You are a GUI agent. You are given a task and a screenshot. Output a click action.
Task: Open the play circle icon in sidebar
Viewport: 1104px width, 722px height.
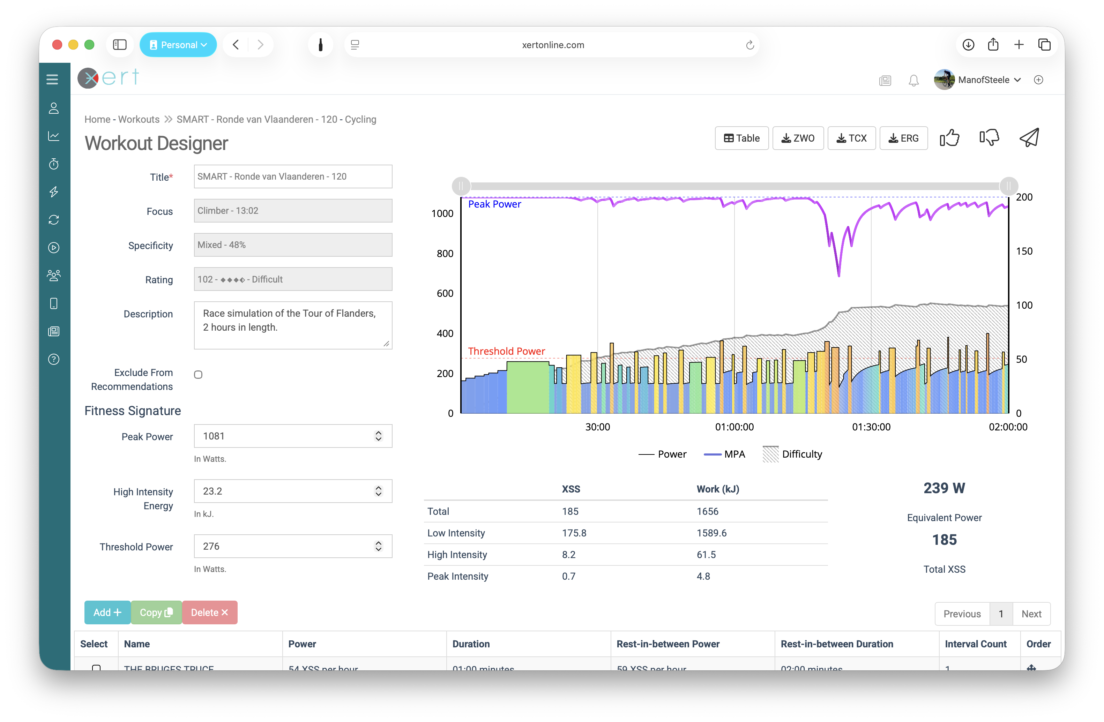tap(54, 248)
